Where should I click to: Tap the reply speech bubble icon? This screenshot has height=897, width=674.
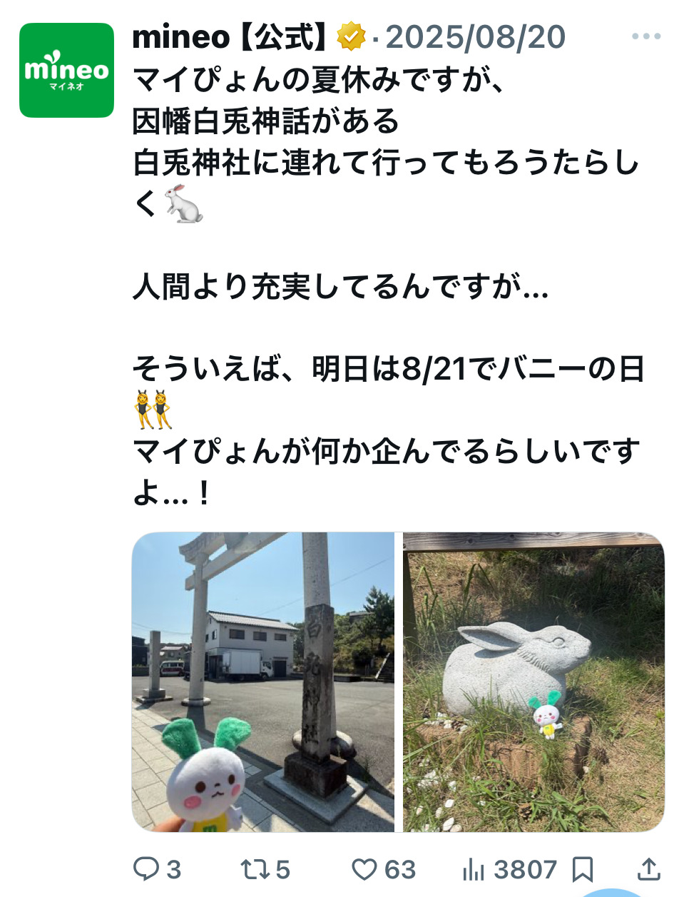point(146,868)
